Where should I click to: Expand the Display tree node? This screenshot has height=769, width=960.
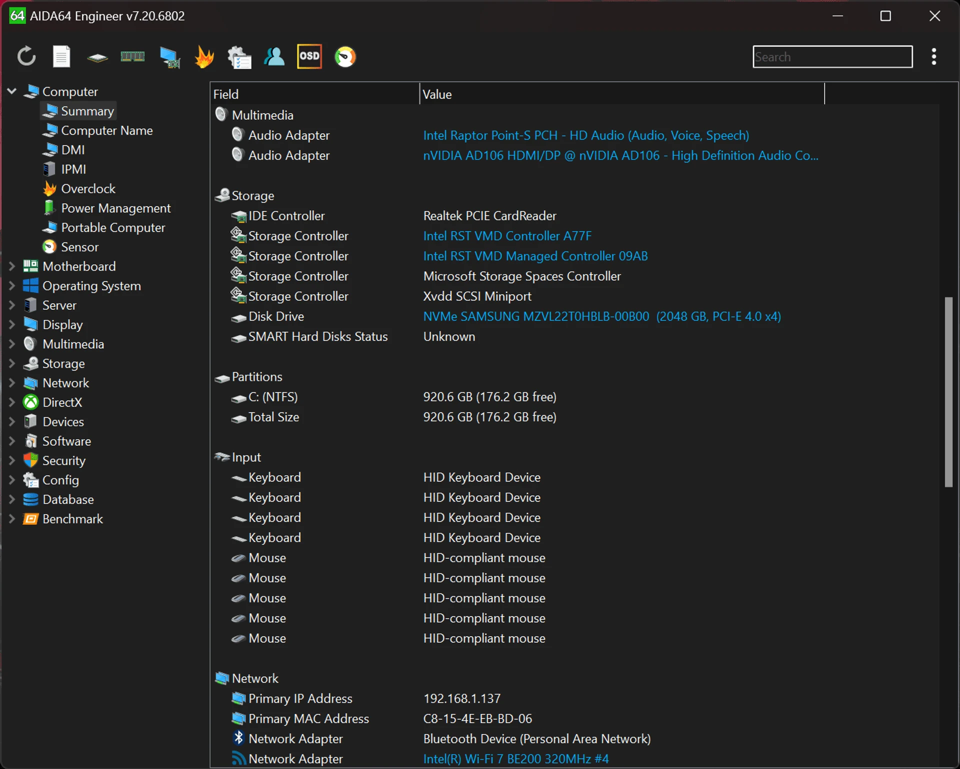pyautogui.click(x=12, y=324)
